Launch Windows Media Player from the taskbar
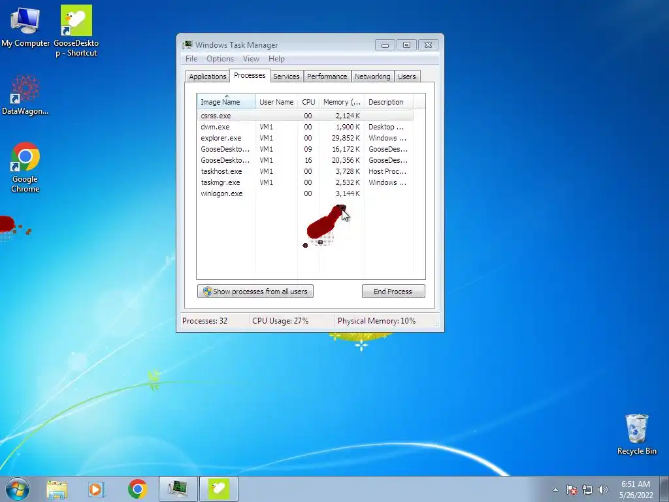 point(97,489)
